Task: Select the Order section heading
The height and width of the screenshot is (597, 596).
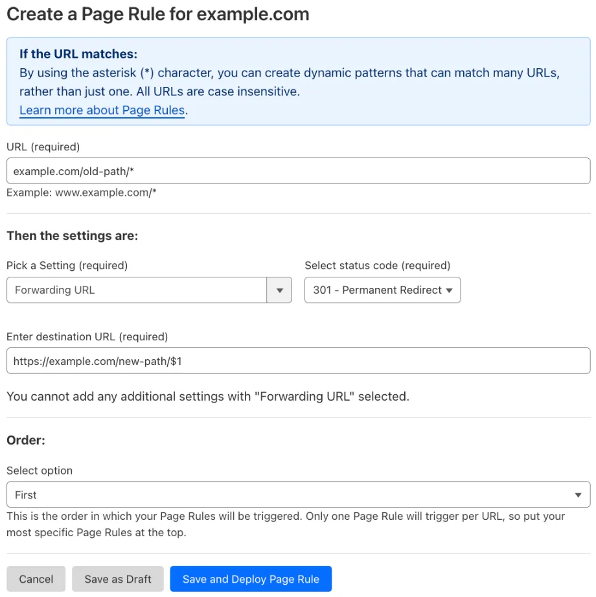Action: point(26,440)
